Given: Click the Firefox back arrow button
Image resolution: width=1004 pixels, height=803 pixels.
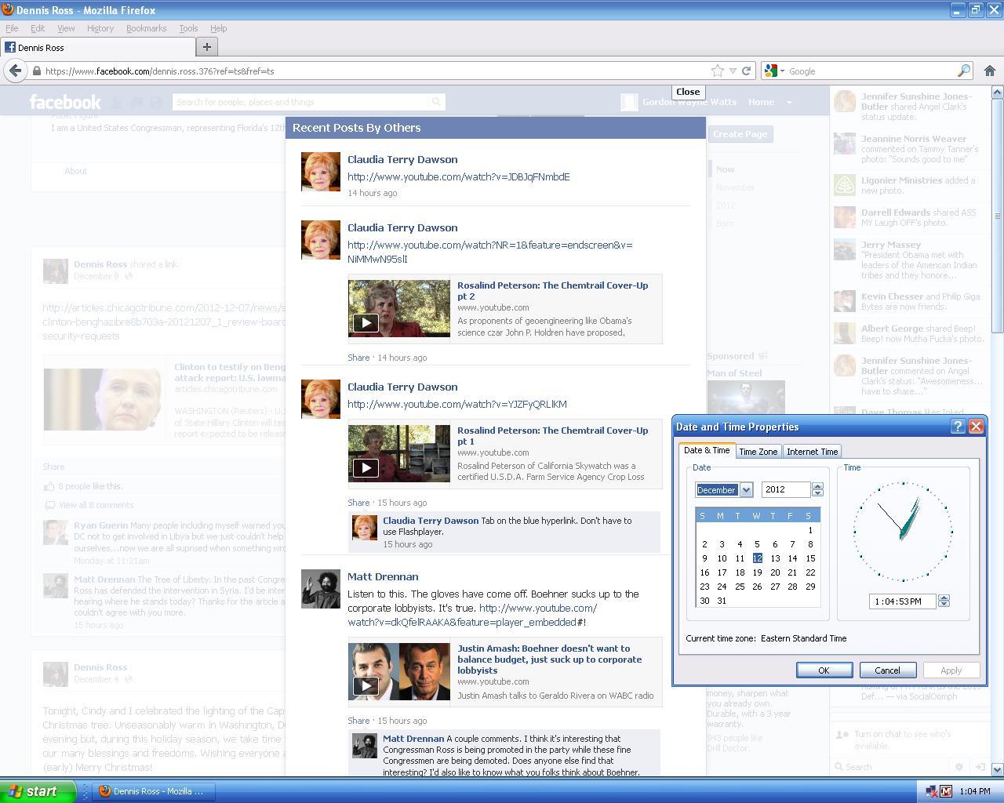Looking at the screenshot, I should click(x=15, y=71).
